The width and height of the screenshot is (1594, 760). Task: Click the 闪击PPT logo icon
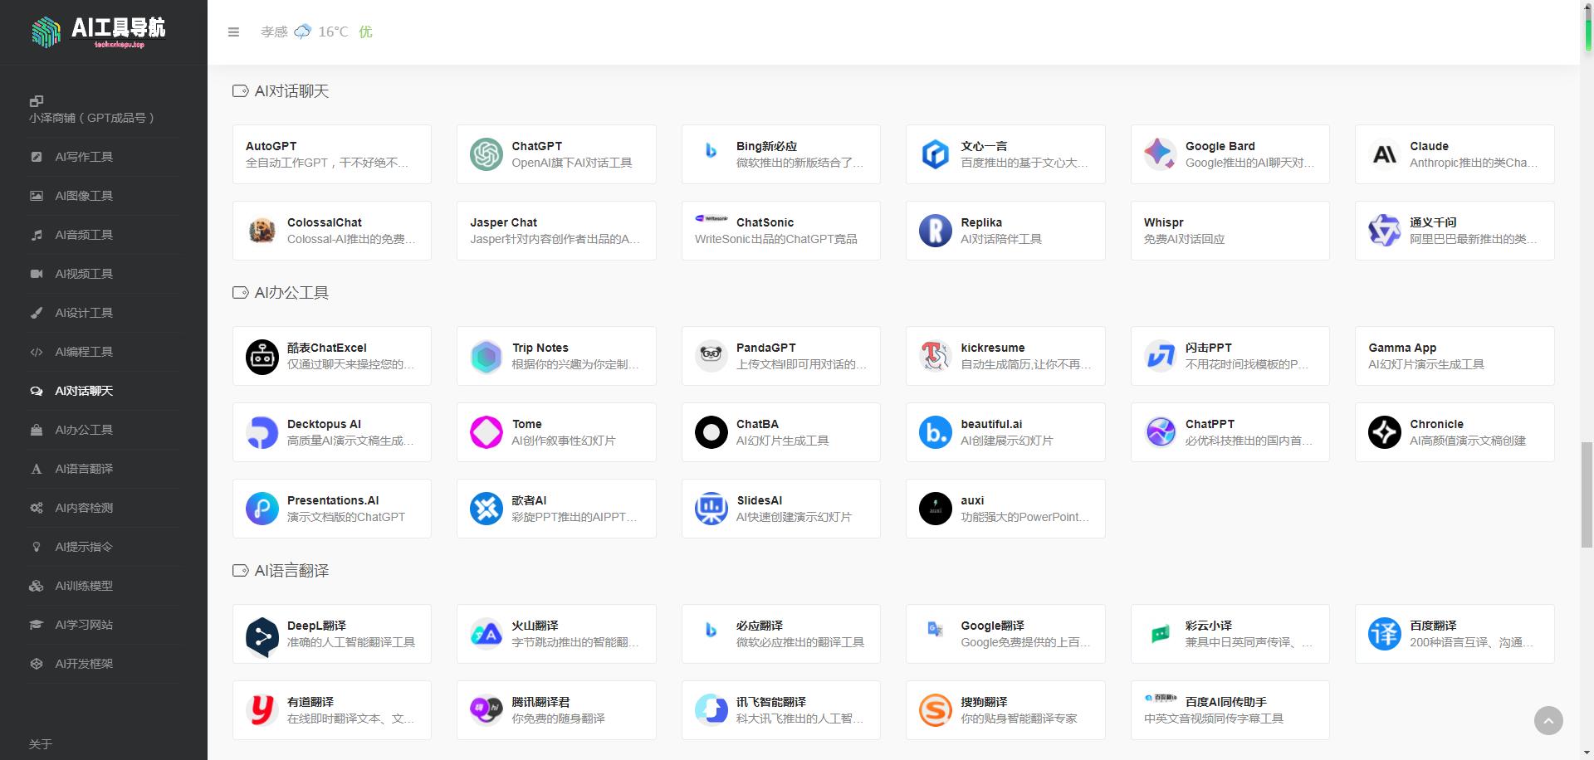[1160, 356]
